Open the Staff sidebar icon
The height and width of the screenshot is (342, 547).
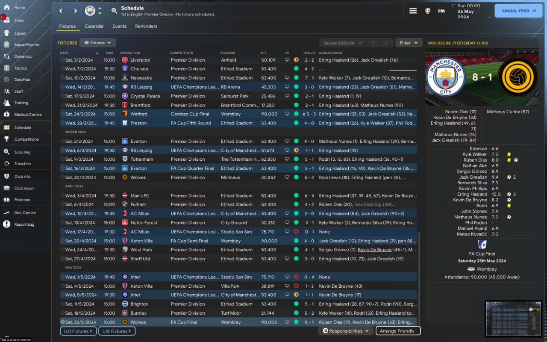(6, 91)
